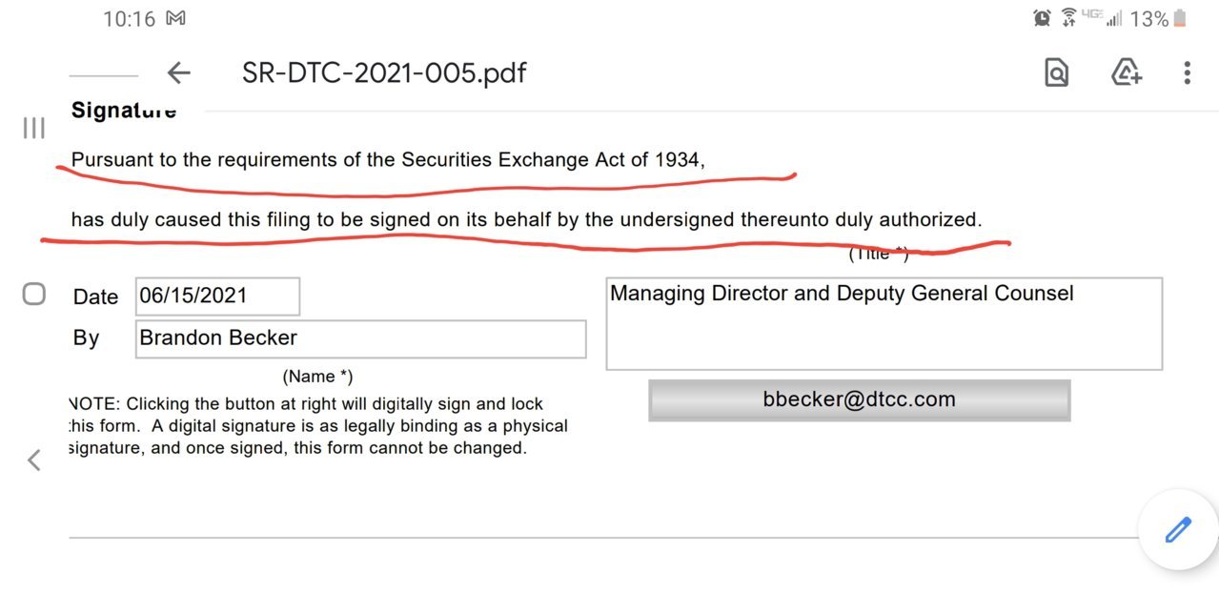The height and width of the screenshot is (593, 1219).
Task: Tap the SR-DTC-2021-005.pdf file title
Action: tap(384, 73)
